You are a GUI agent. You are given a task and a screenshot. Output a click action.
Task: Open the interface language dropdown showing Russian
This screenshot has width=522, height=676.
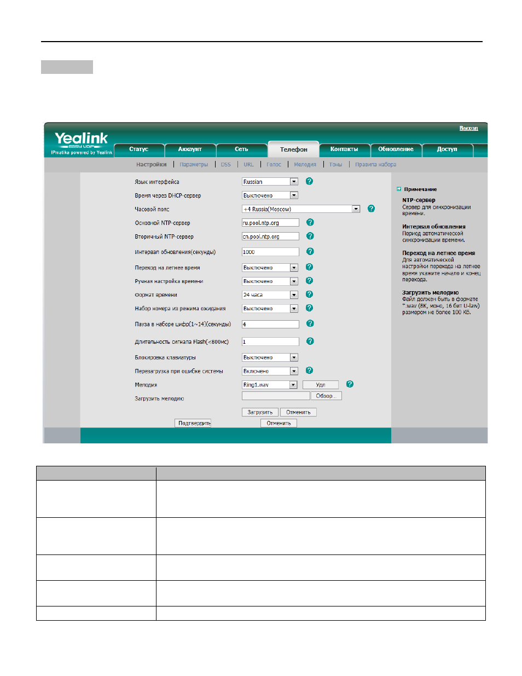(270, 182)
